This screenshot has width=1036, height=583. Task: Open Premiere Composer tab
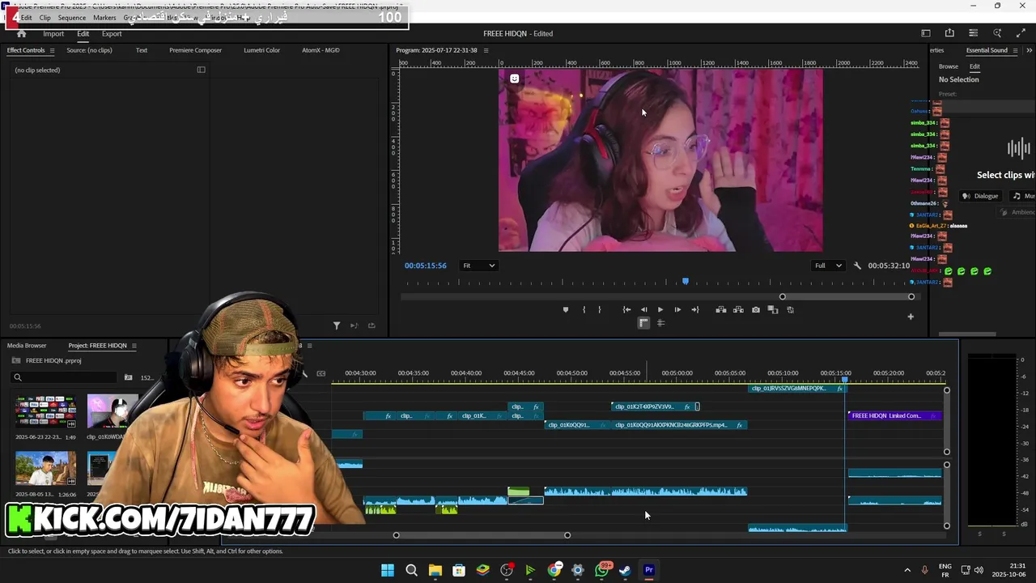point(195,50)
